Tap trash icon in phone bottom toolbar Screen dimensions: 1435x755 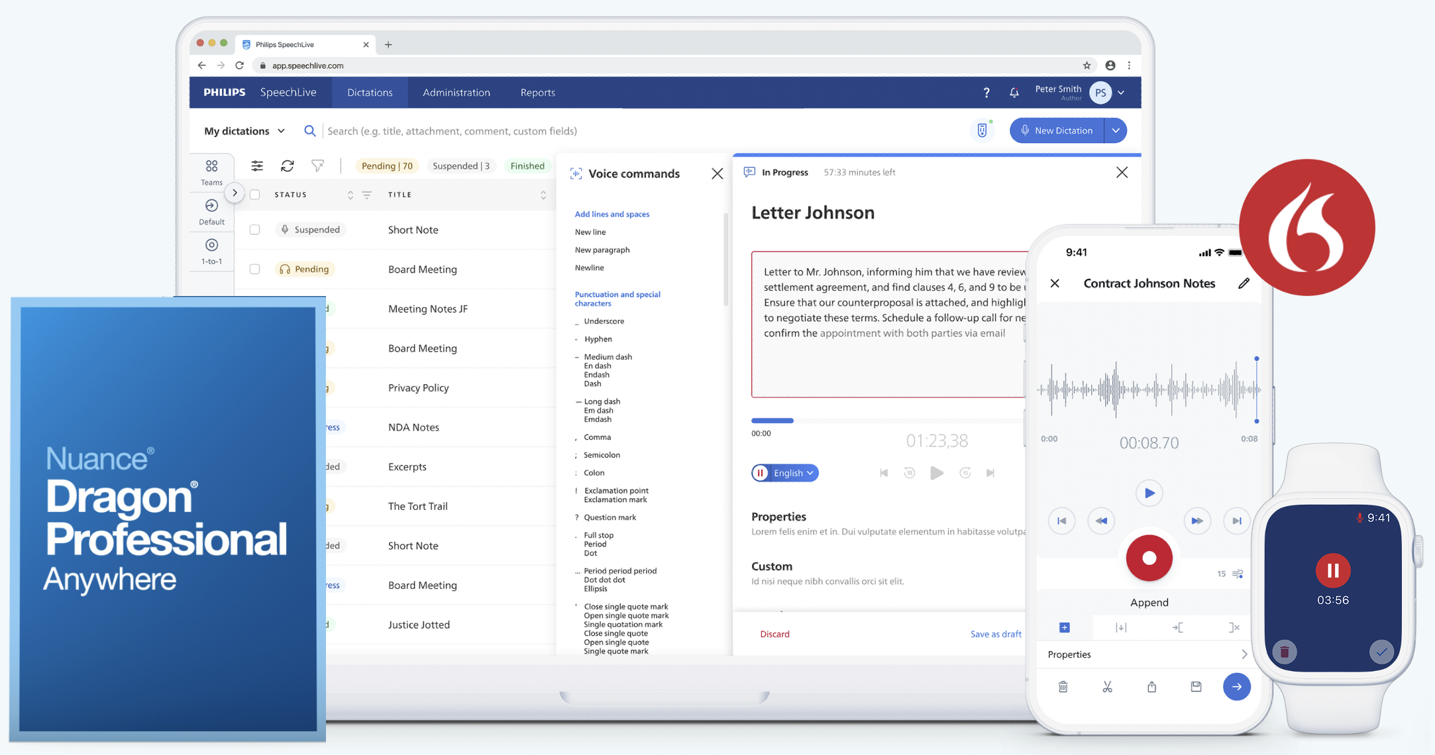[1063, 687]
